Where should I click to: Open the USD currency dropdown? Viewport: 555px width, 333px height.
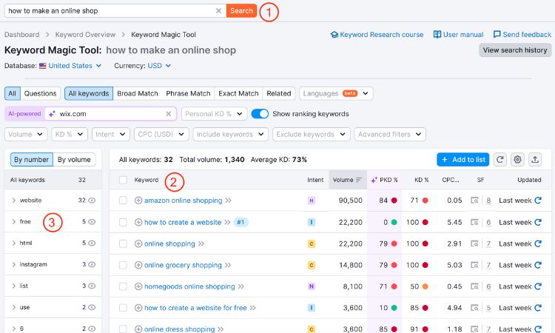(159, 66)
